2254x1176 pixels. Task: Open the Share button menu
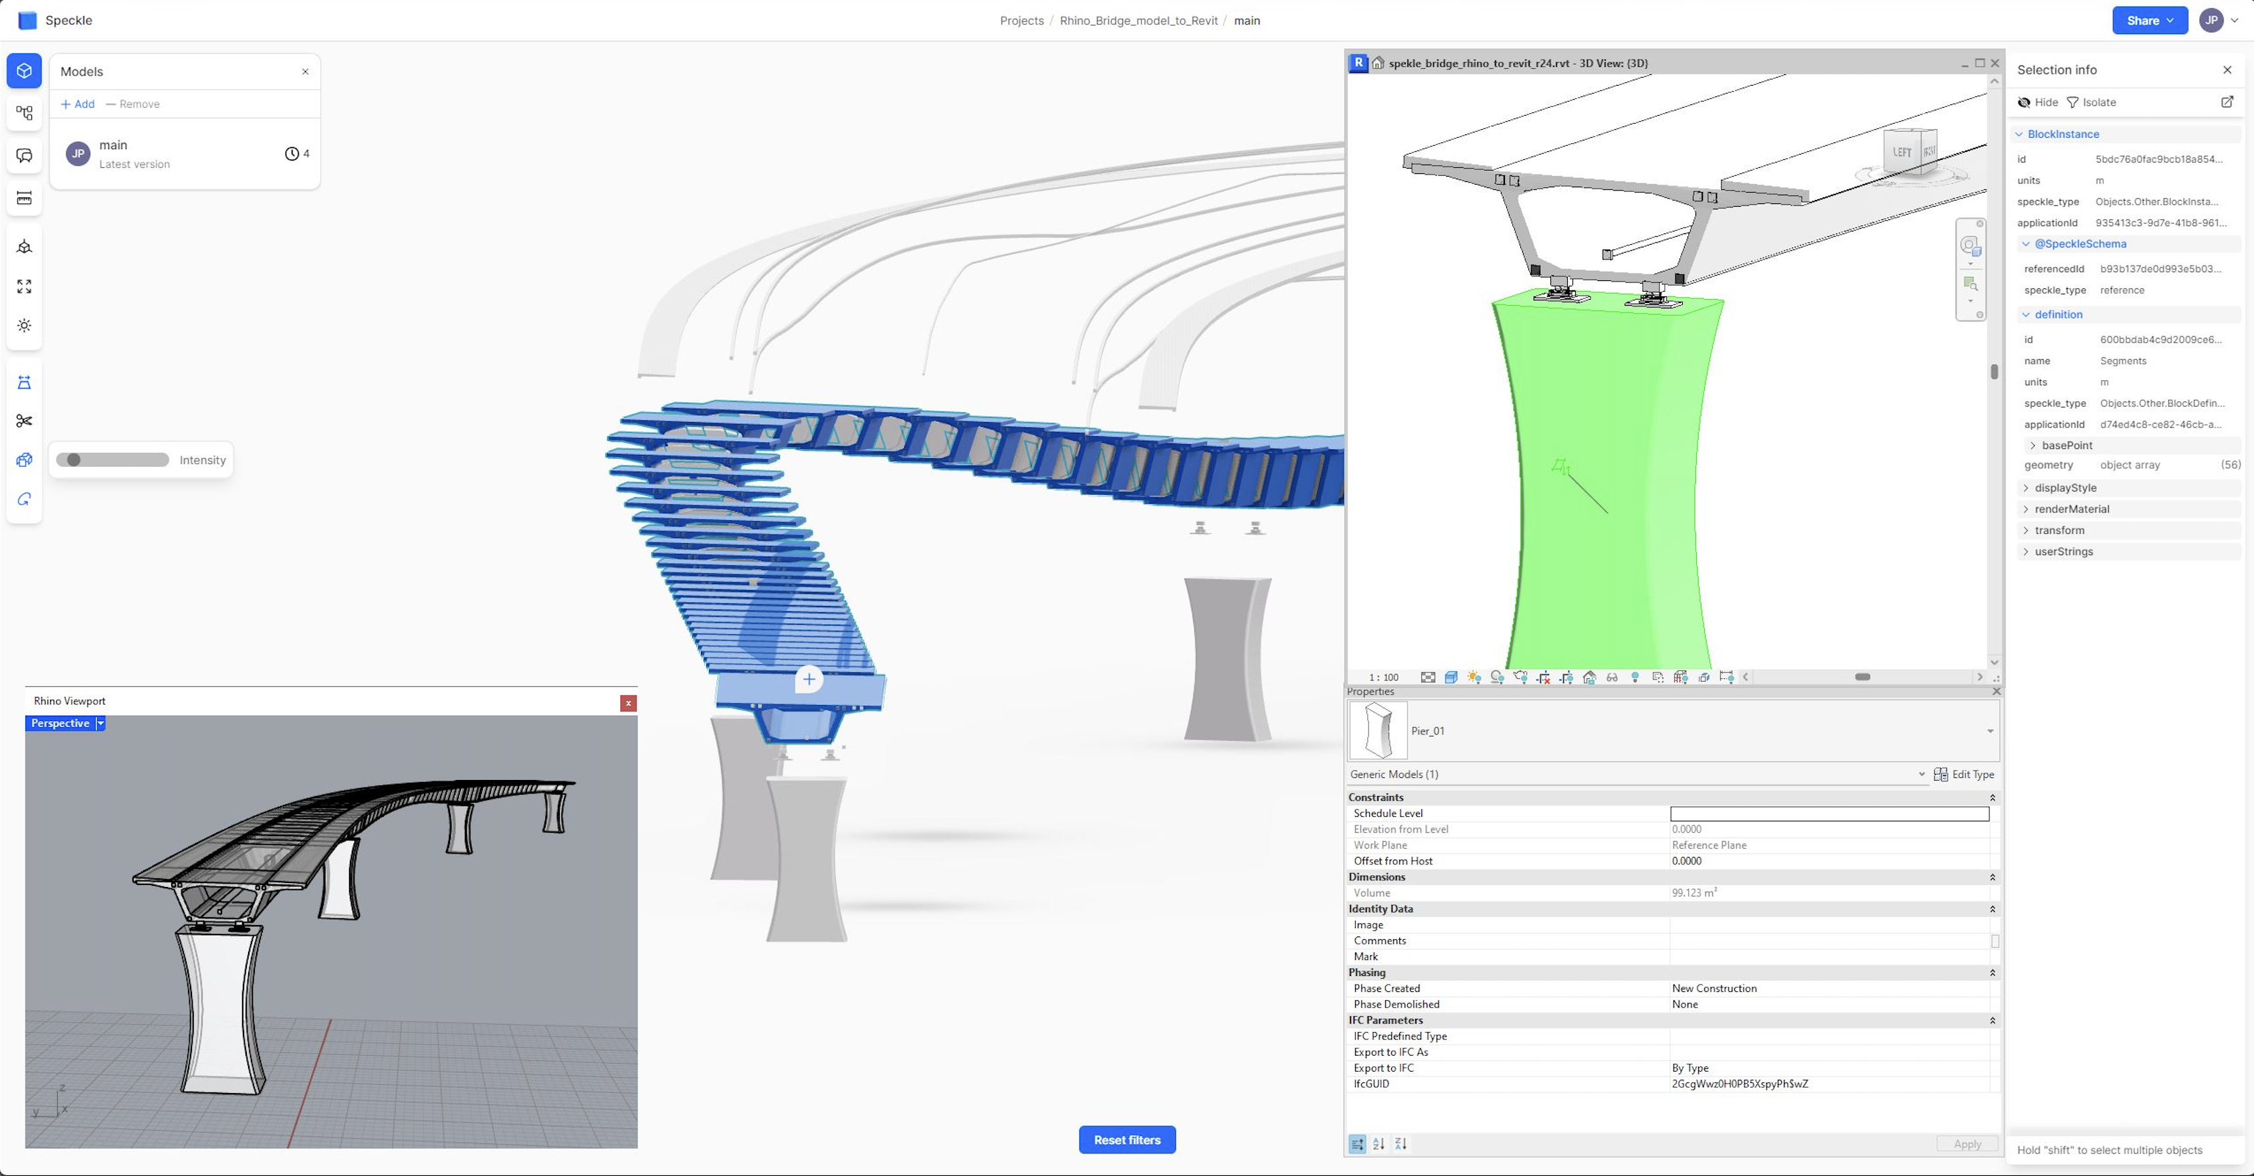click(x=2149, y=20)
